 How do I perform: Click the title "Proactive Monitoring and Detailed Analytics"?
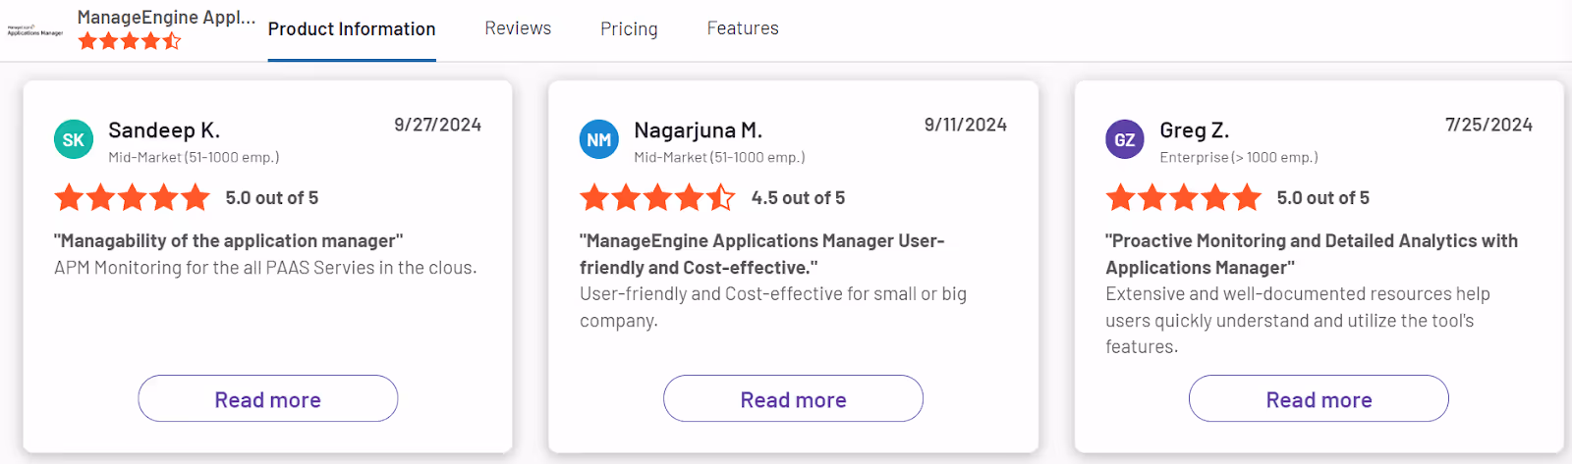click(x=1312, y=254)
